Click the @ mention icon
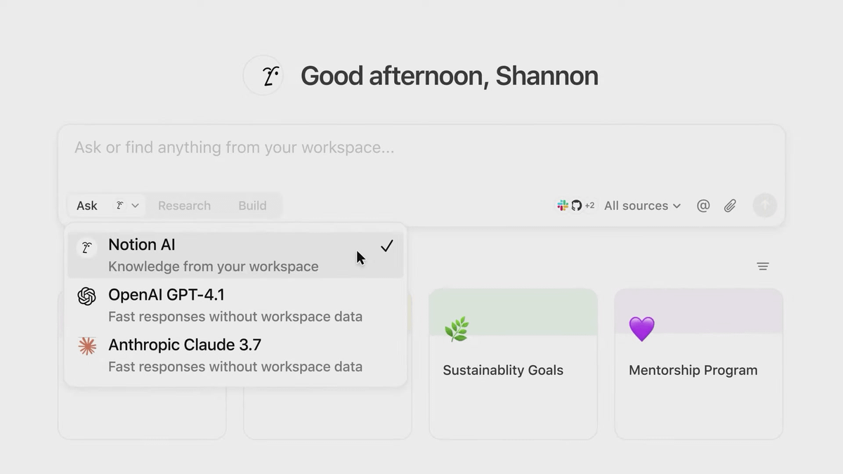843x474 pixels. coord(703,206)
